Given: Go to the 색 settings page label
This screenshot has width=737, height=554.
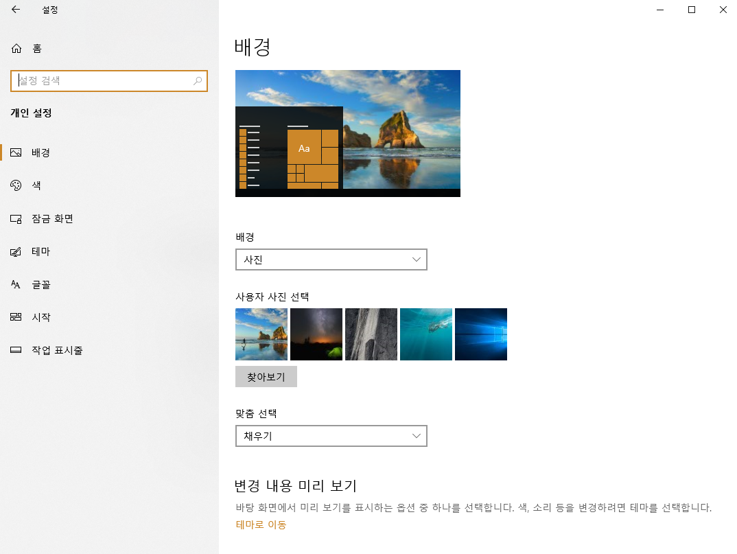Looking at the screenshot, I should 36,185.
